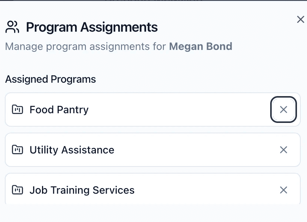Viewport: 307px width, 222px height.
Task: Click the Utility Assistance folder icon
Action: tap(17, 150)
